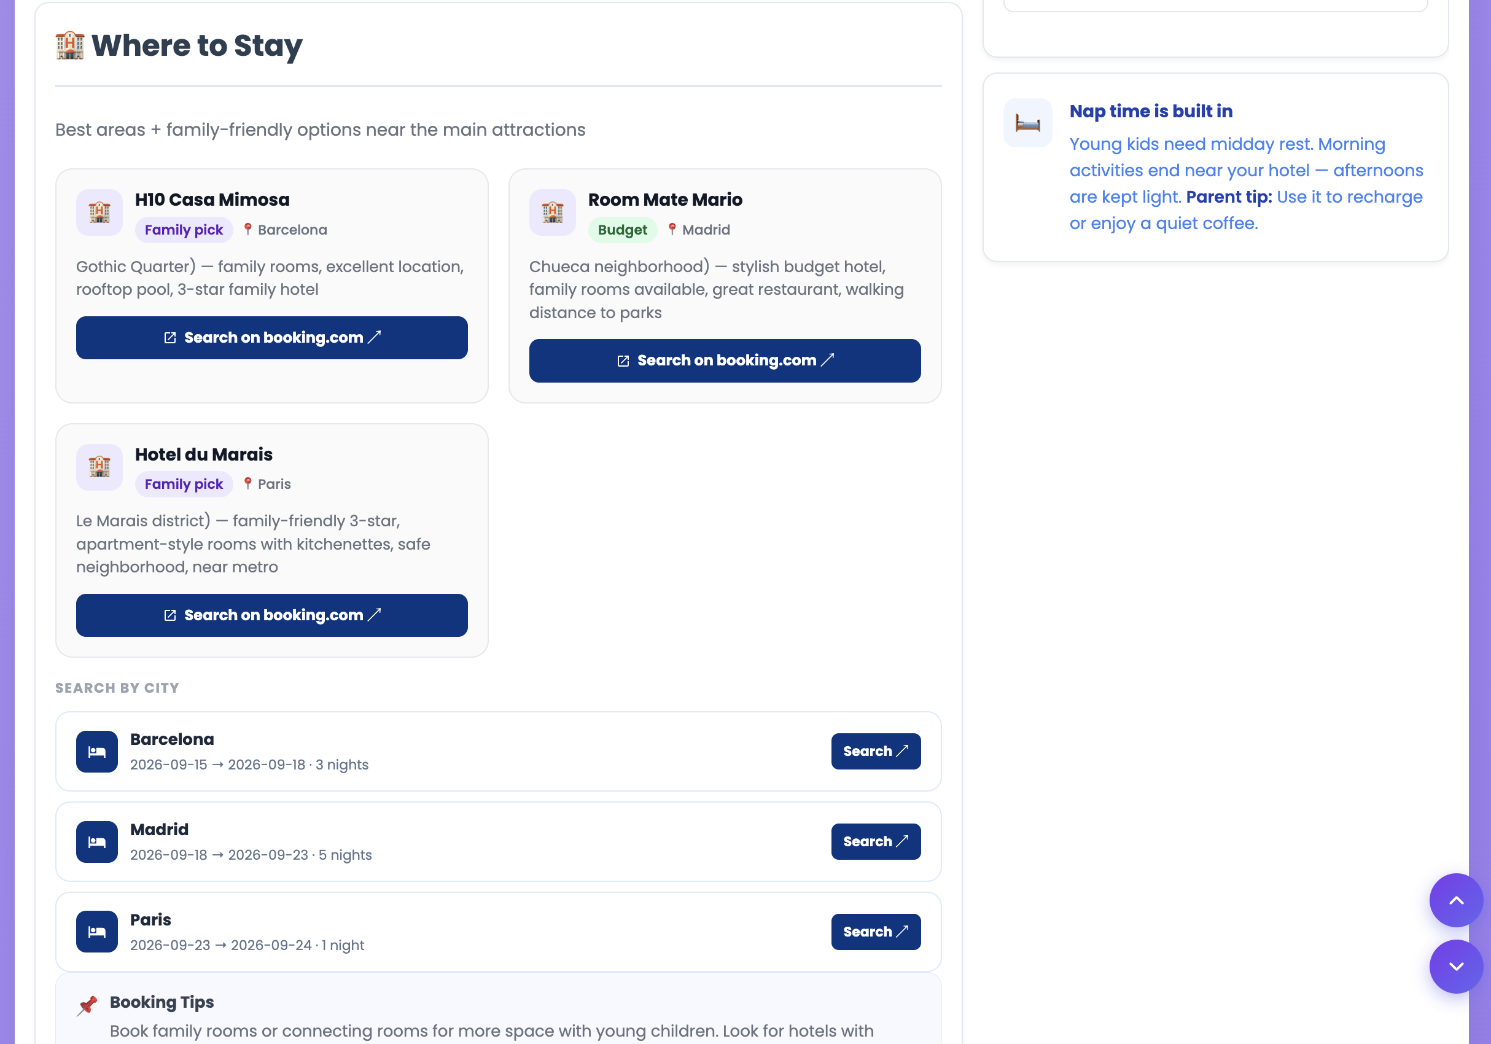Click dates text 2026-09-15 → 2026-09-18 · 3 nights

pyautogui.click(x=249, y=765)
